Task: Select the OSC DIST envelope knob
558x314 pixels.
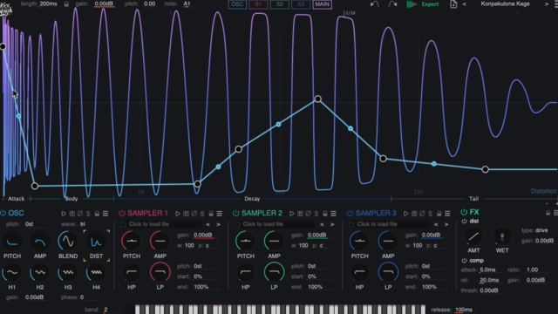Action: pyautogui.click(x=96, y=242)
